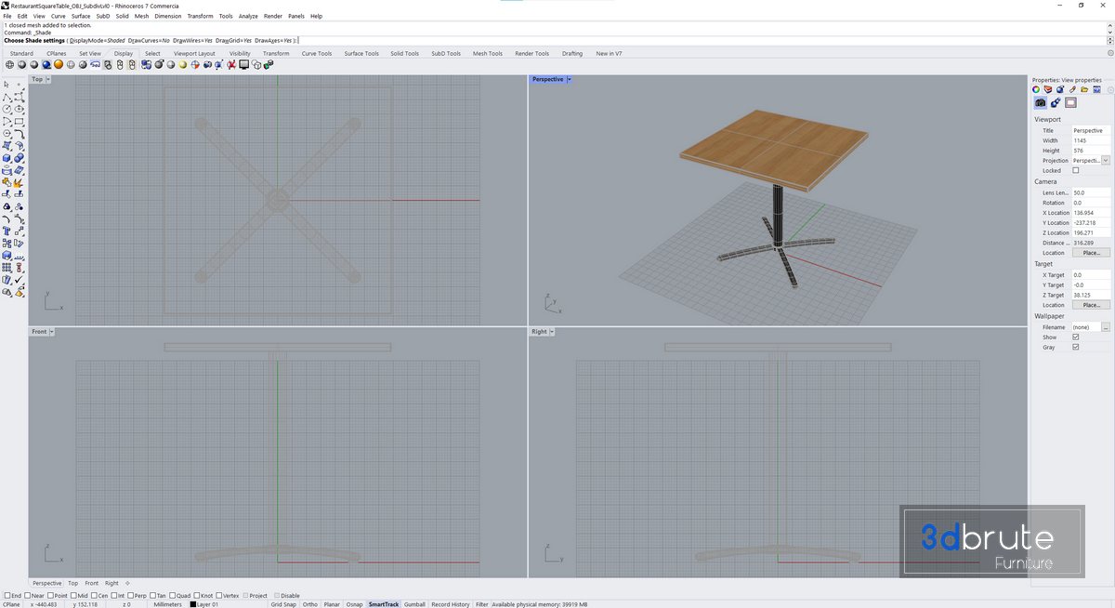Screen dimensions: 1115x608
Task: Choose the Polyline tool in left toolbar
Action: (x=7, y=97)
